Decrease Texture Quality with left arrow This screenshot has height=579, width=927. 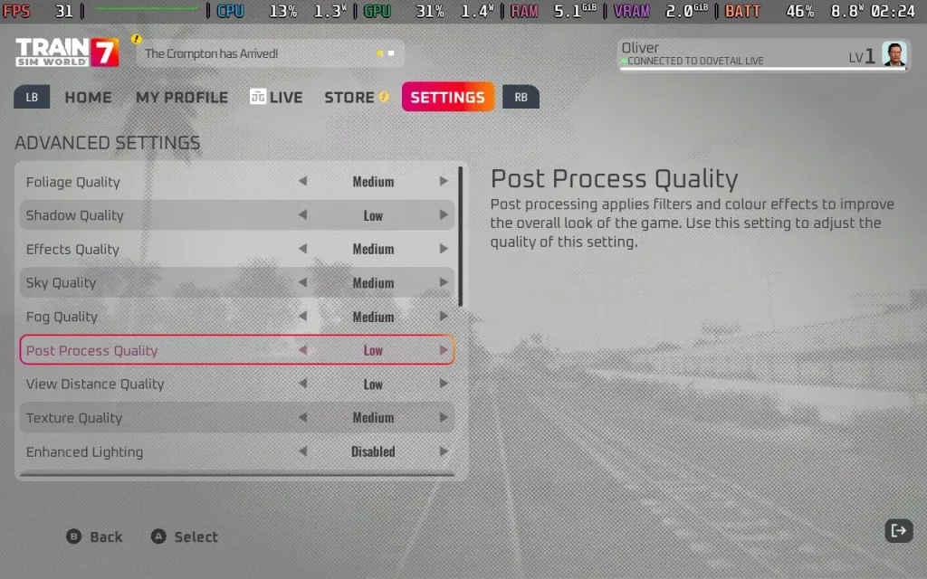(x=302, y=418)
